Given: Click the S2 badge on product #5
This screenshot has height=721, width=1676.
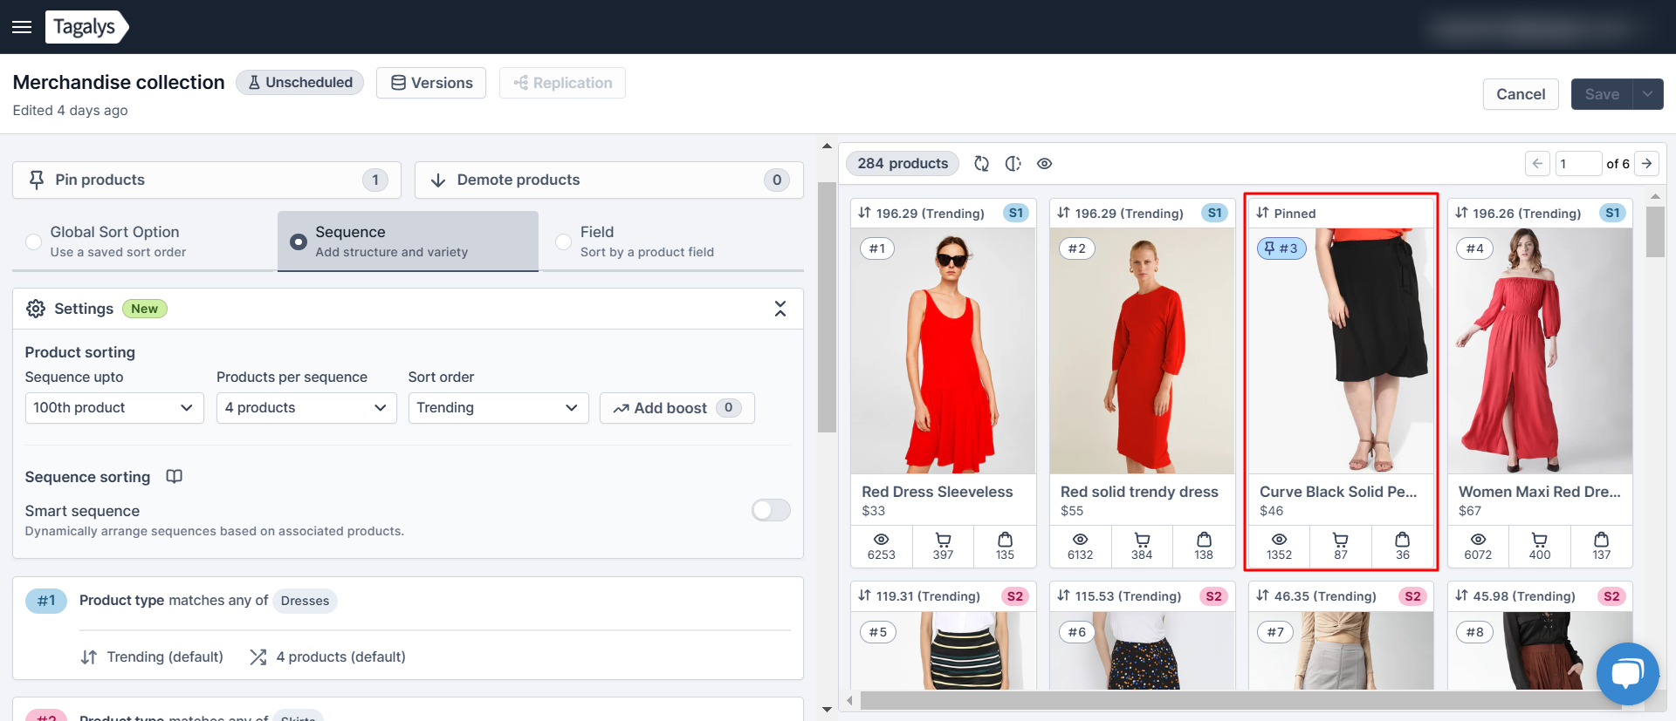Looking at the screenshot, I should click(1014, 596).
